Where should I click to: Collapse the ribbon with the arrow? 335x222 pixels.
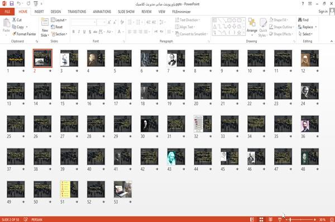tap(331, 41)
